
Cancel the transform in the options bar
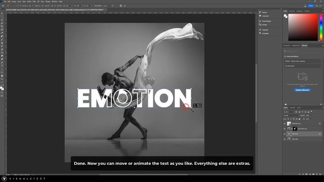tap(121, 6)
